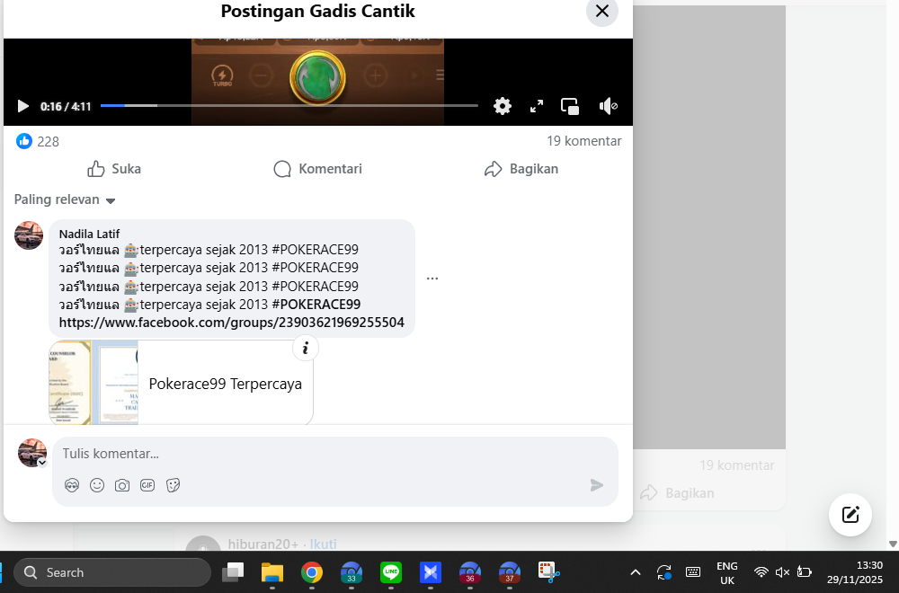899x593 pixels.
Task: Click the background Bagikan button behind dialog
Action: 677,492
